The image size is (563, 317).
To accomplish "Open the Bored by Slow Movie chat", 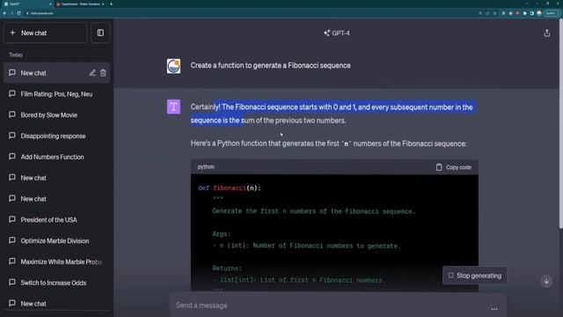I will click(56, 115).
